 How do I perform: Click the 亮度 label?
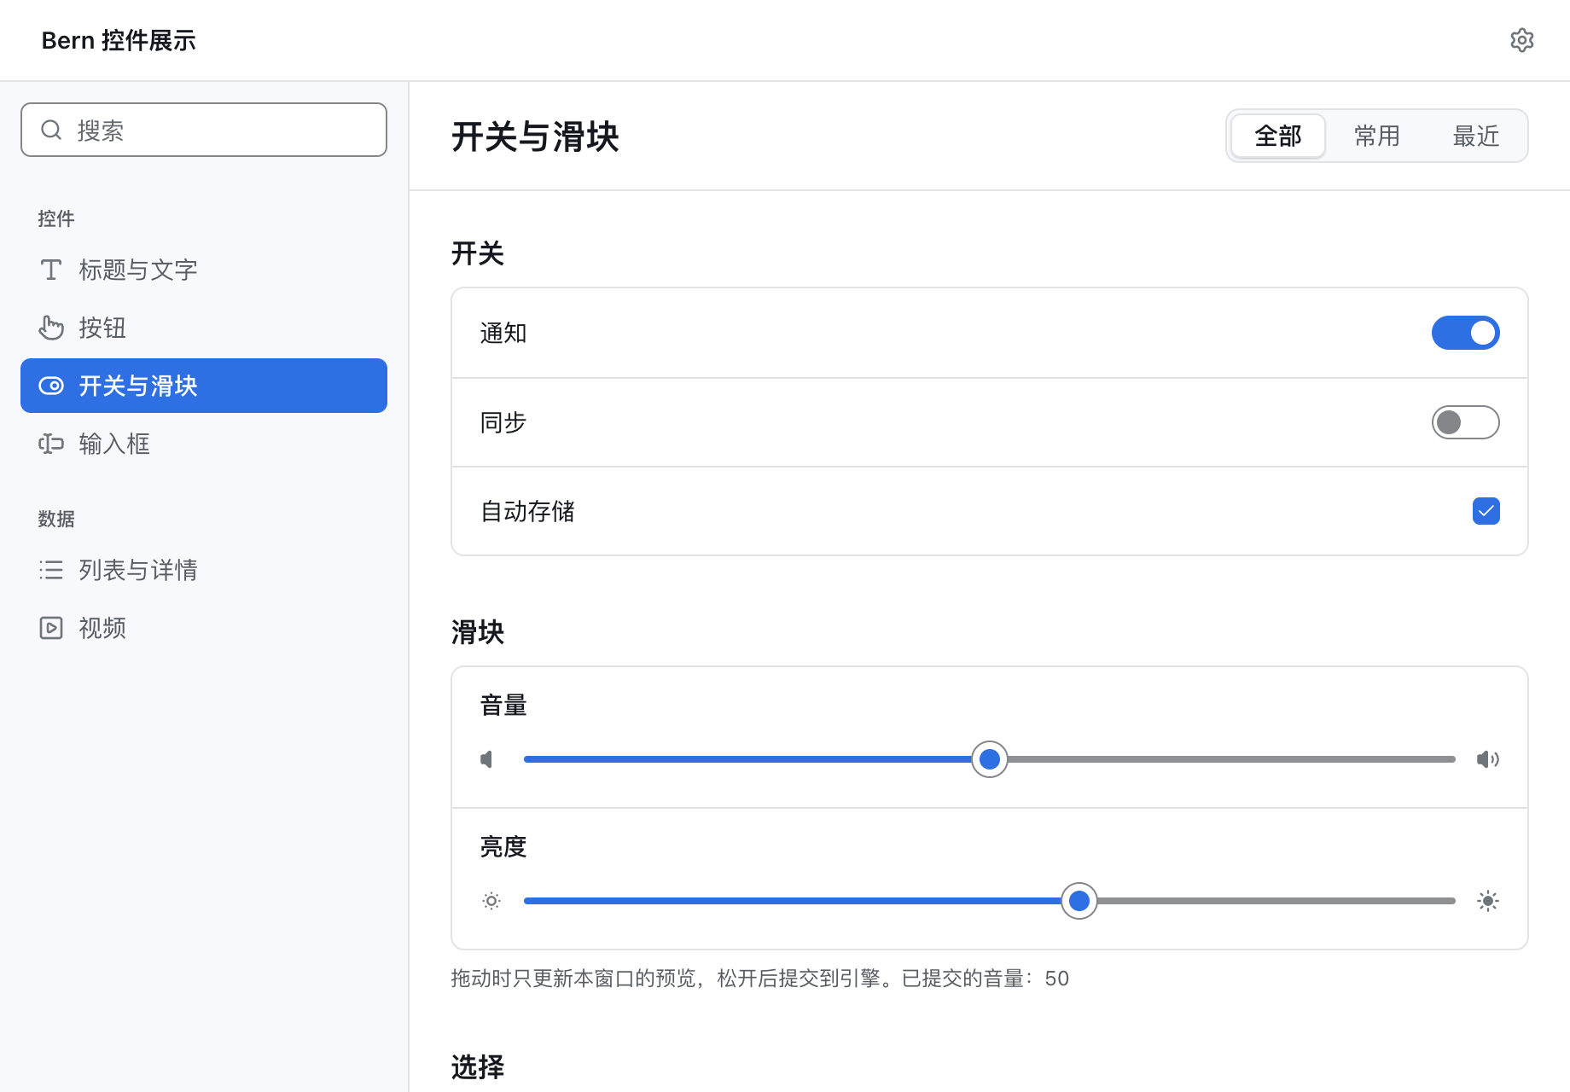tap(503, 847)
